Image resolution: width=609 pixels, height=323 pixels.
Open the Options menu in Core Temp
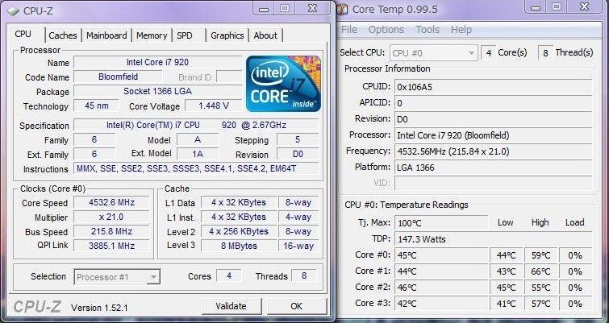pos(386,30)
